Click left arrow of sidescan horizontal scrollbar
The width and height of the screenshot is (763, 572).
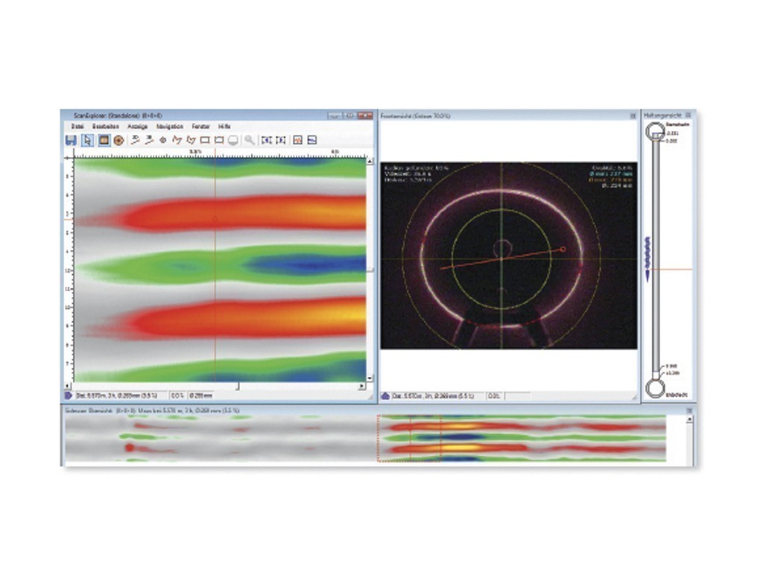[68, 387]
